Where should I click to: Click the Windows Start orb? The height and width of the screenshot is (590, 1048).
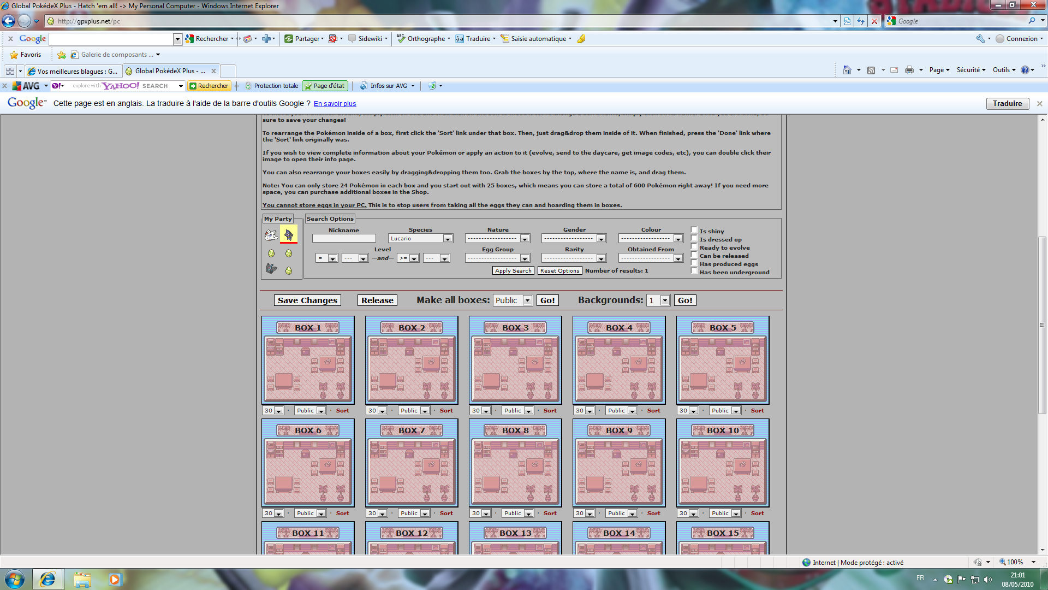coord(15,579)
